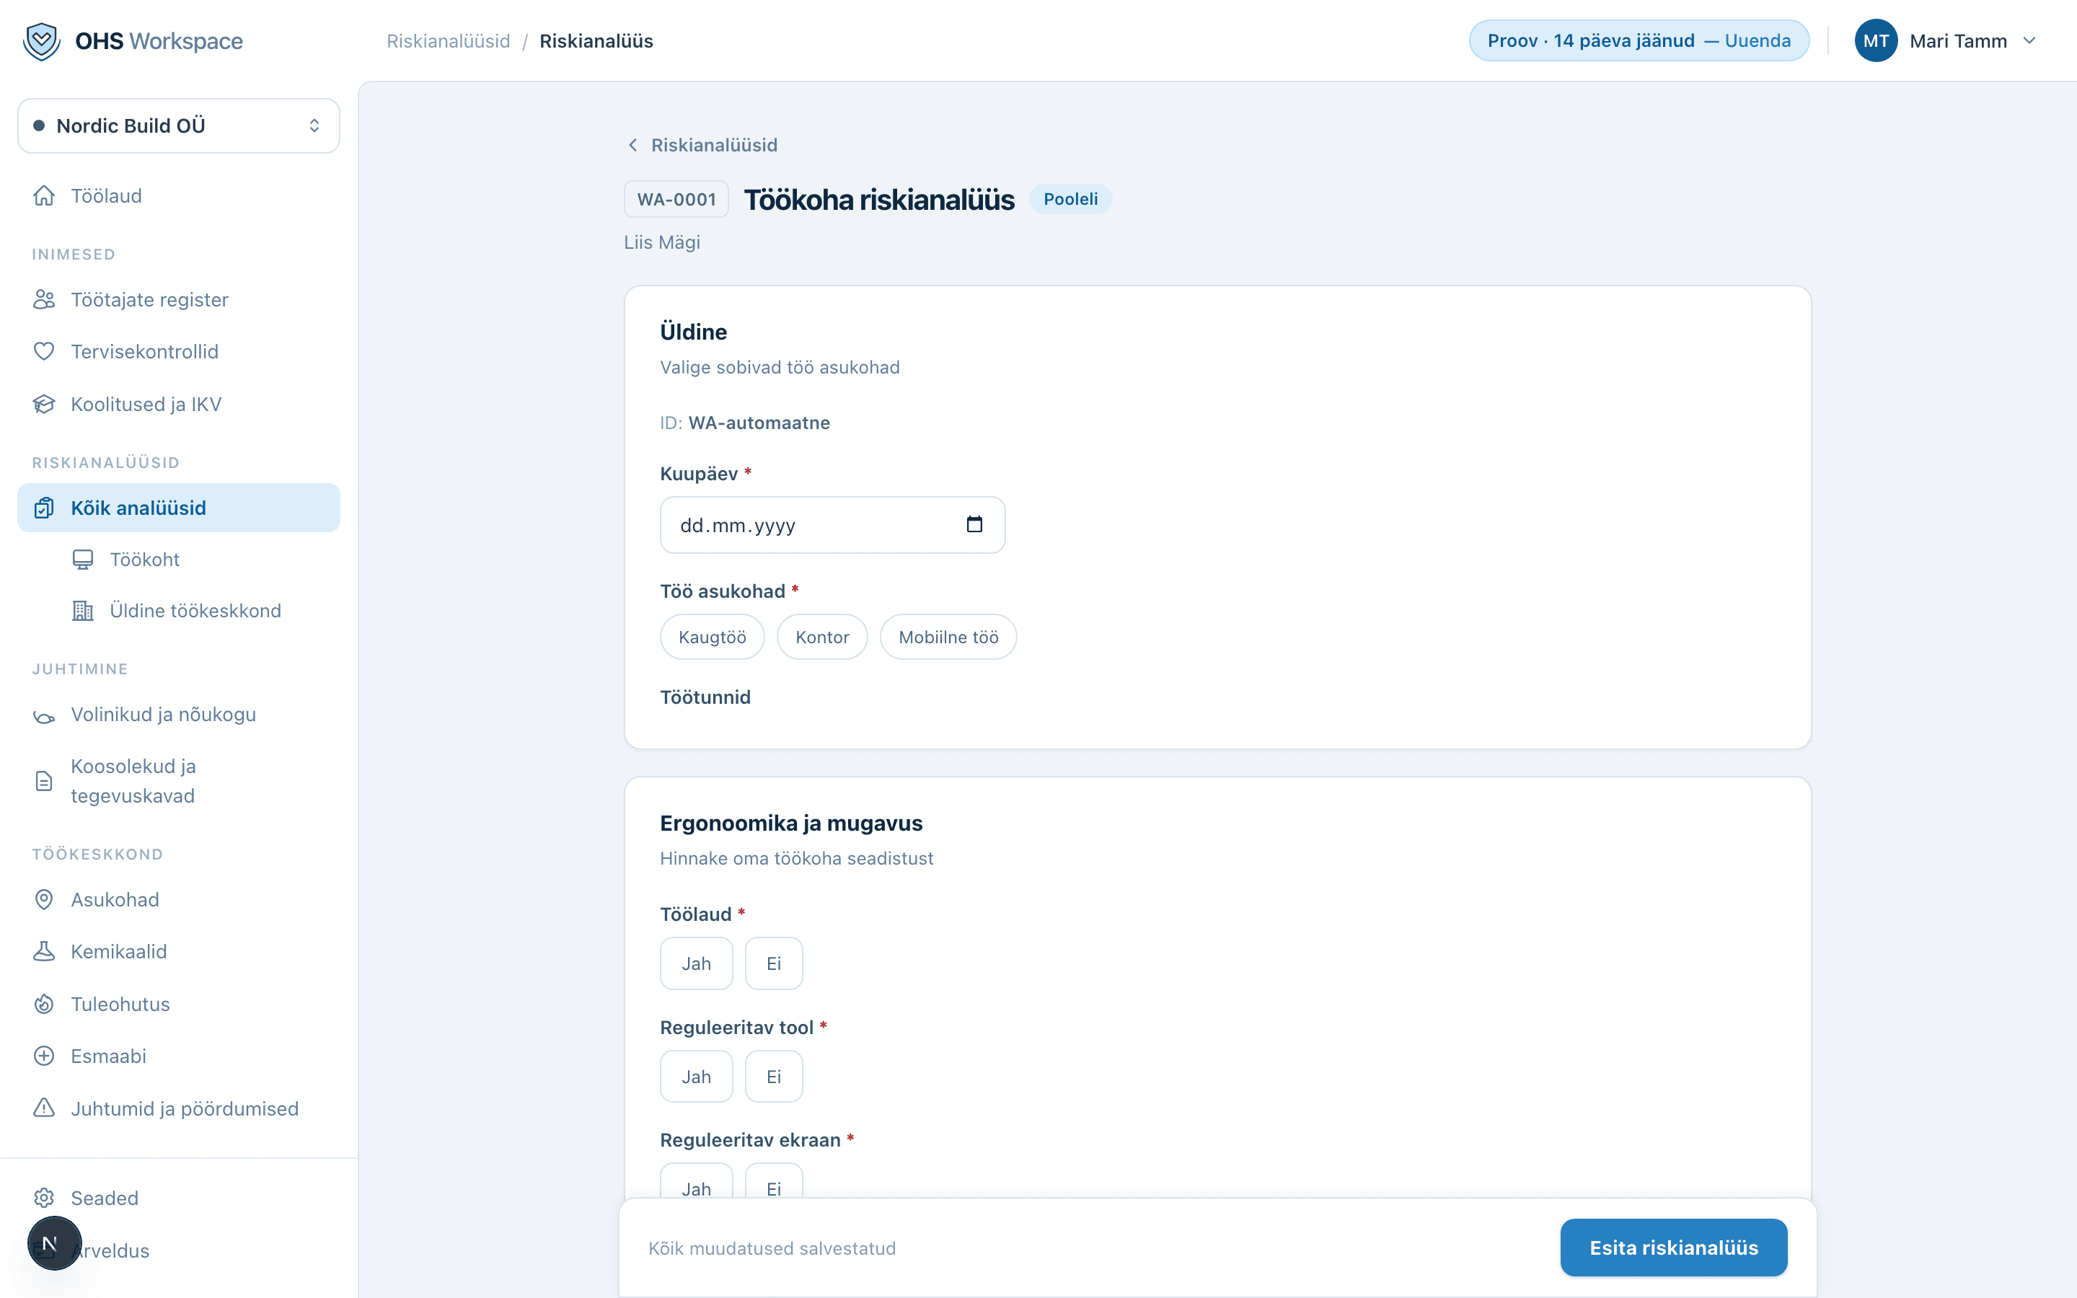This screenshot has height=1298, width=2077.
Task: Click the Ergonoomika ja mugavus heading
Action: [x=790, y=824]
